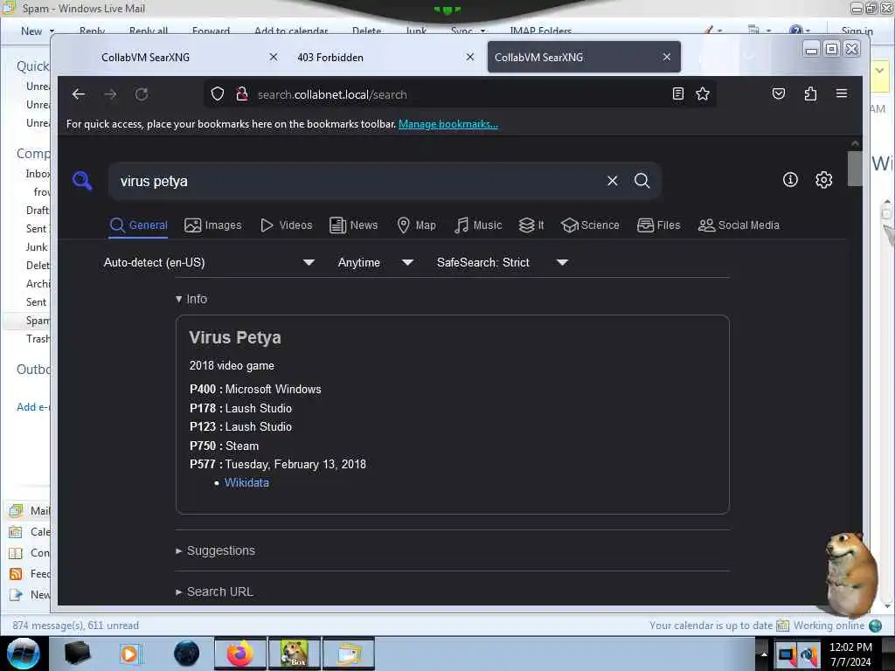Viewport: 895px width, 671px height.
Task: Go back using the browser back arrow
Action: 79,94
